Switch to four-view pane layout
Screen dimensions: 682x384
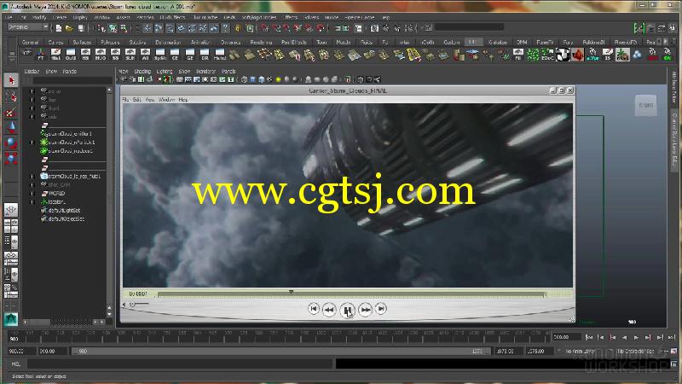point(11,225)
